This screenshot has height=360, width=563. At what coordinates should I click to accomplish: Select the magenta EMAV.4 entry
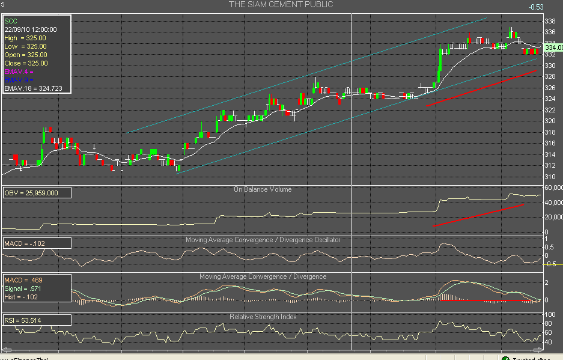coord(19,72)
